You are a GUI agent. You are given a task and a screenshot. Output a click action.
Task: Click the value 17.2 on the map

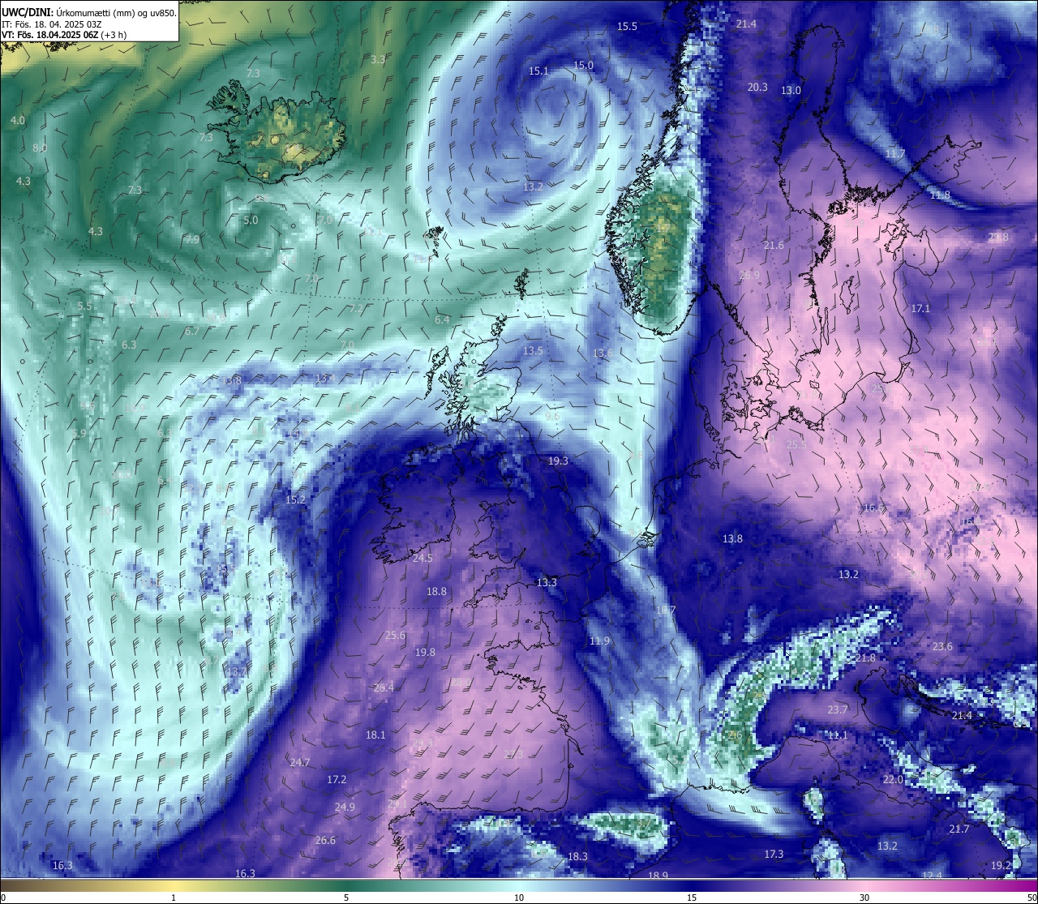point(337,780)
